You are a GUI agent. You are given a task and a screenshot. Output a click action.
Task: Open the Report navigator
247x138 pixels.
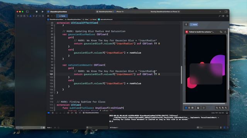[x=43, y=16]
